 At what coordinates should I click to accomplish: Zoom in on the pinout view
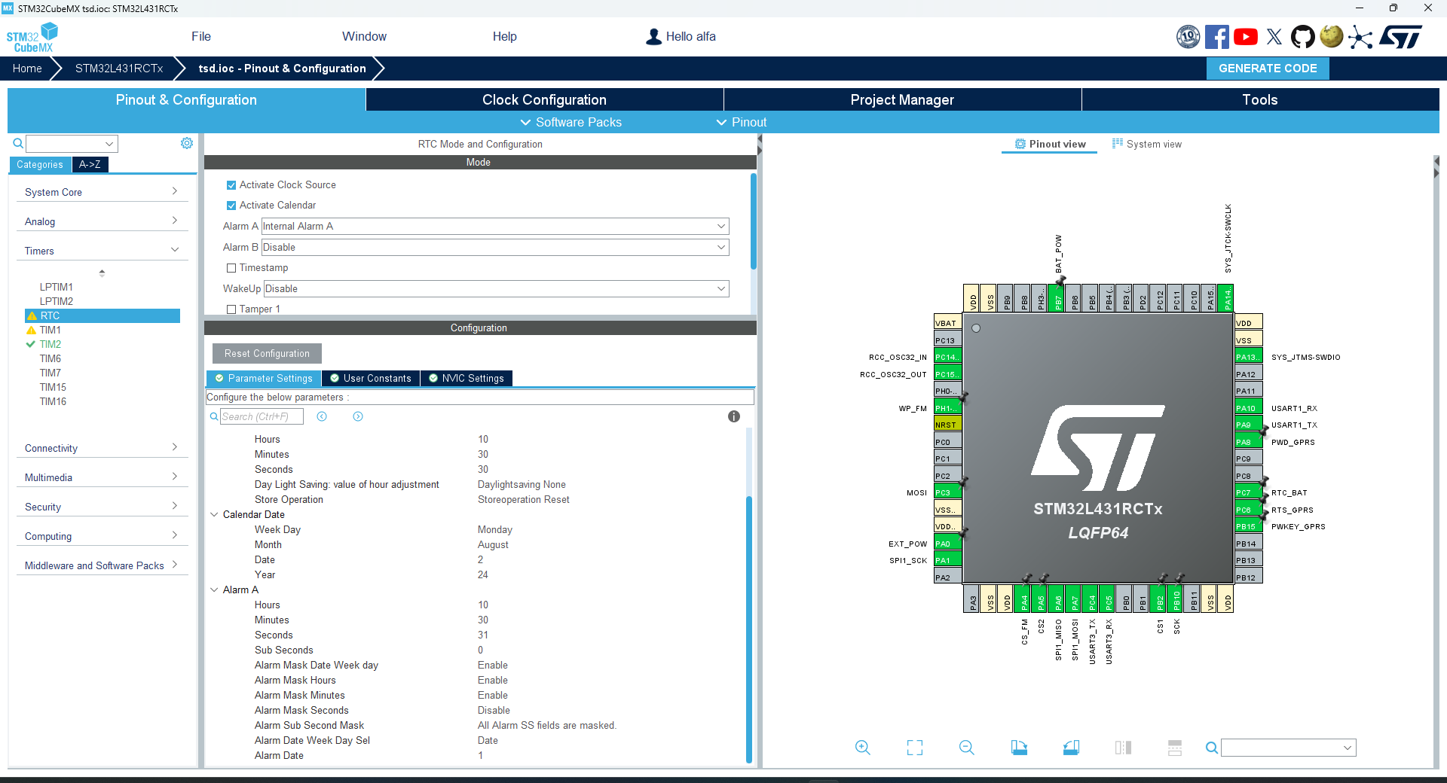(x=863, y=748)
